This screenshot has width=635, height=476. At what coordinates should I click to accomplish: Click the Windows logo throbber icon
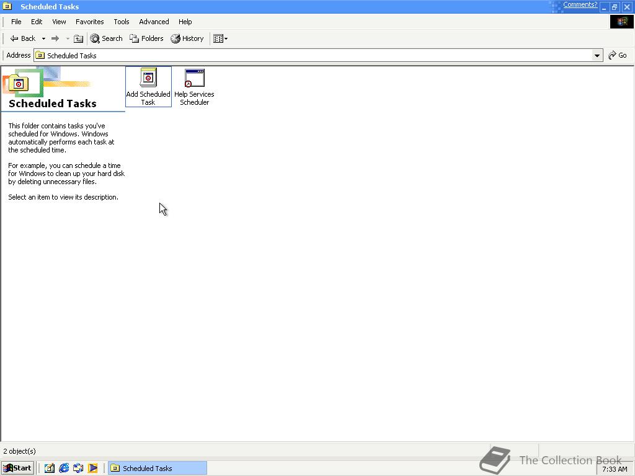(621, 22)
